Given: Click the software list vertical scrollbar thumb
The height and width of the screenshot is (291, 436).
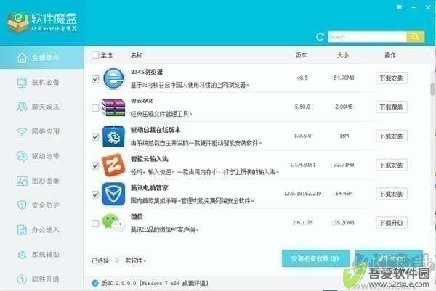Looking at the screenshot, I should click(x=432, y=89).
